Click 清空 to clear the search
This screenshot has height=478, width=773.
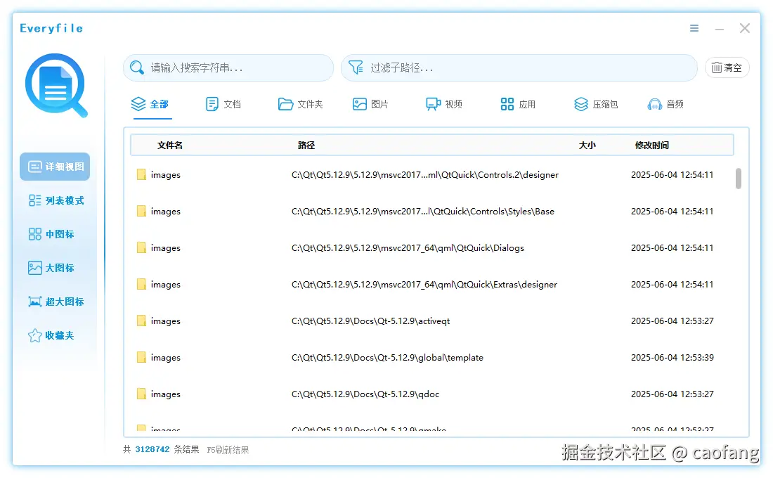pyautogui.click(x=727, y=67)
